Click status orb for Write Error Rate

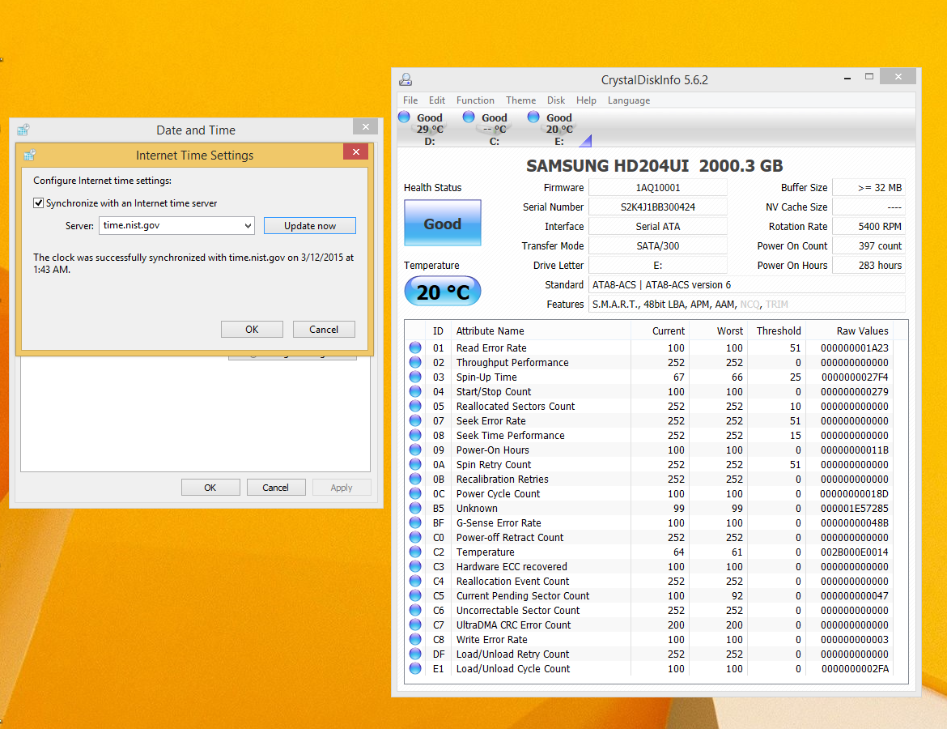point(415,639)
